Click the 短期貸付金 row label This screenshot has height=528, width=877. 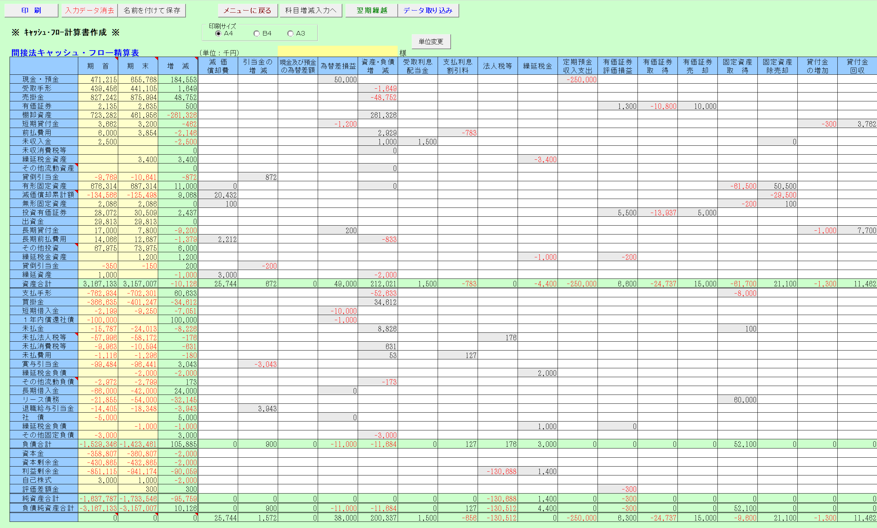coord(44,124)
